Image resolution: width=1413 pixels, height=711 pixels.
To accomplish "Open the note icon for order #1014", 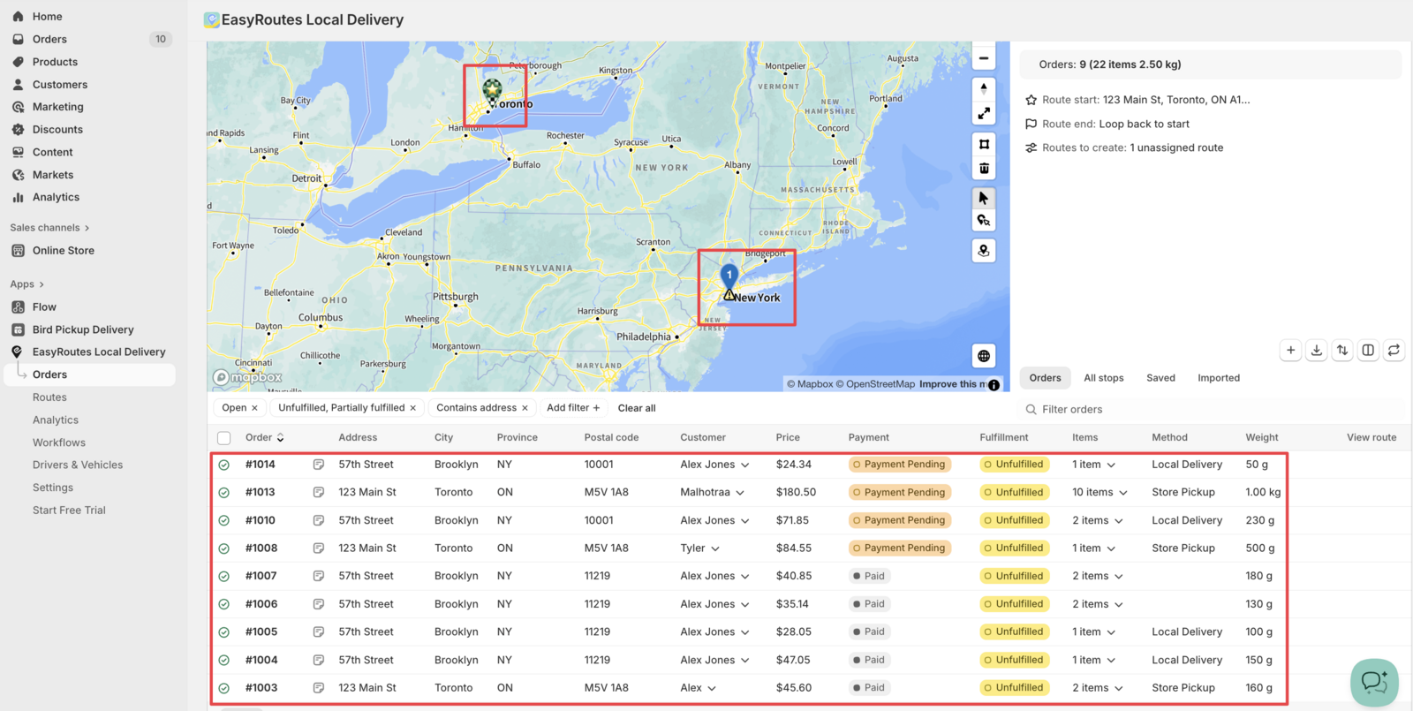I will (x=319, y=465).
